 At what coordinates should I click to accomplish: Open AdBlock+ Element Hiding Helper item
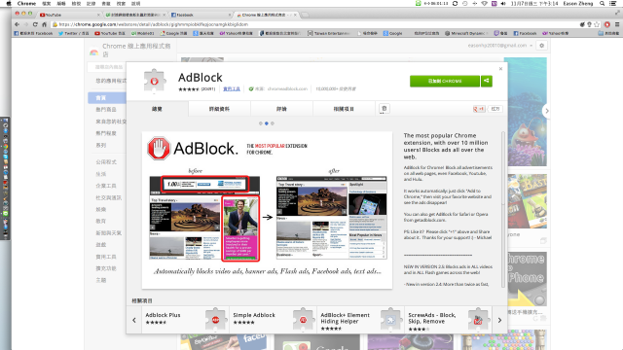point(360,320)
